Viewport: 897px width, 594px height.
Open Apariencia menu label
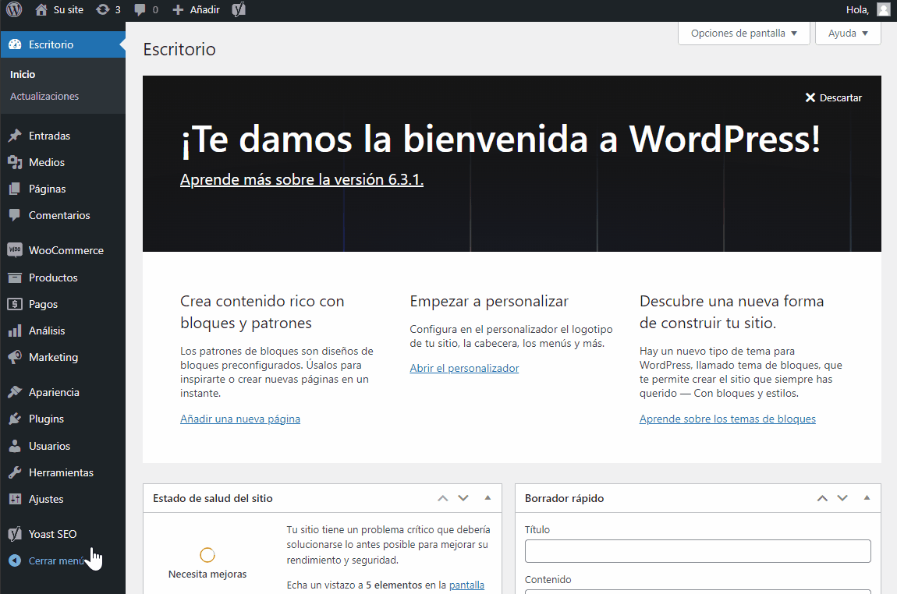coord(55,392)
